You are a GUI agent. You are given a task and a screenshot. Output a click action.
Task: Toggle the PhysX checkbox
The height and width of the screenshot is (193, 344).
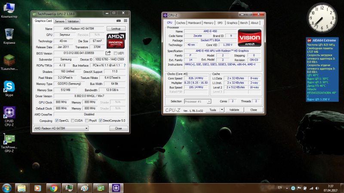[87, 121]
